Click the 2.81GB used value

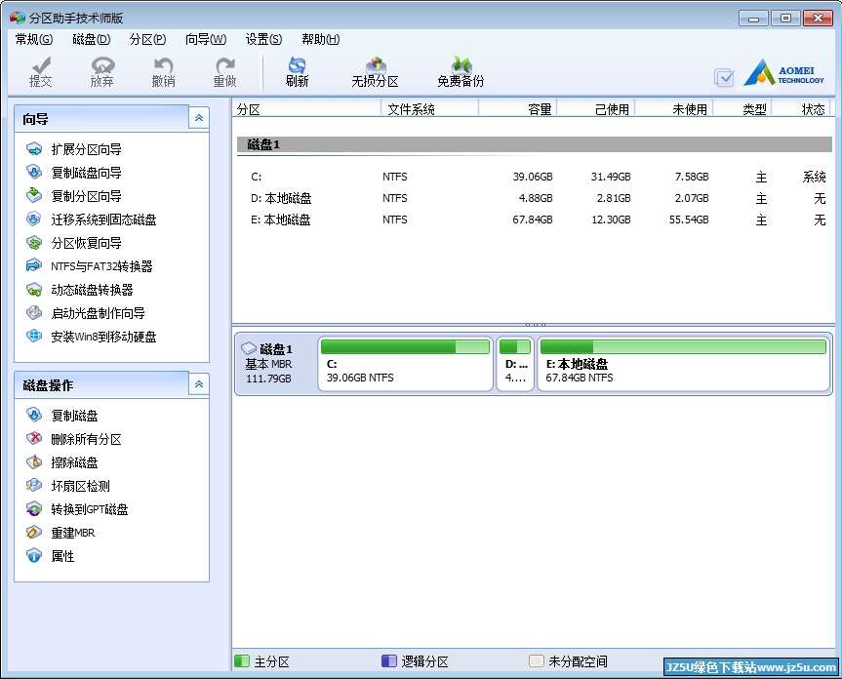(x=614, y=198)
